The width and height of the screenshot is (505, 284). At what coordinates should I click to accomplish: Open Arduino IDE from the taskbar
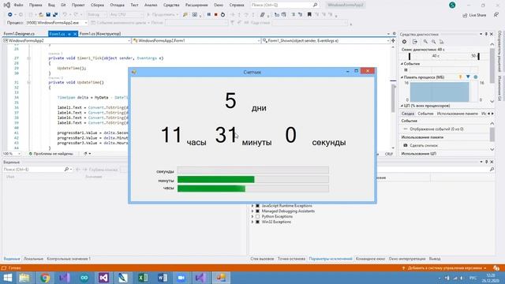pyautogui.click(x=84, y=278)
